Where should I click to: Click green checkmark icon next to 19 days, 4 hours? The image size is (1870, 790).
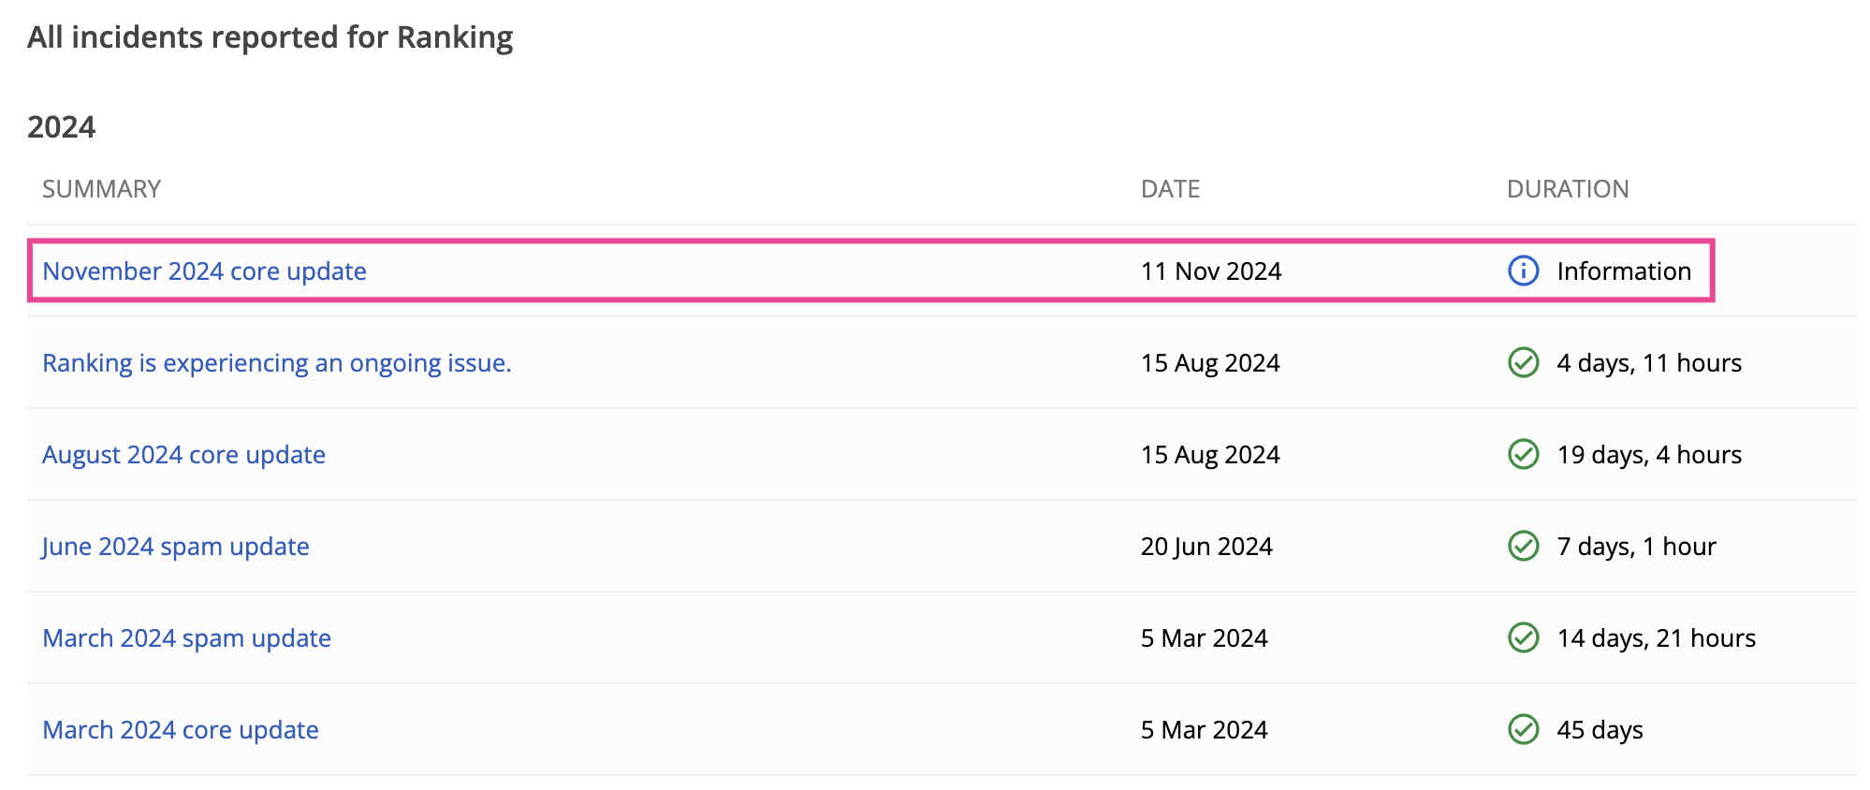(x=1523, y=454)
